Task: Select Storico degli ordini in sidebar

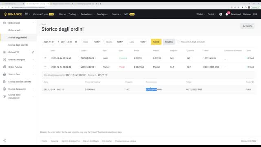Action: [x=18, y=38]
